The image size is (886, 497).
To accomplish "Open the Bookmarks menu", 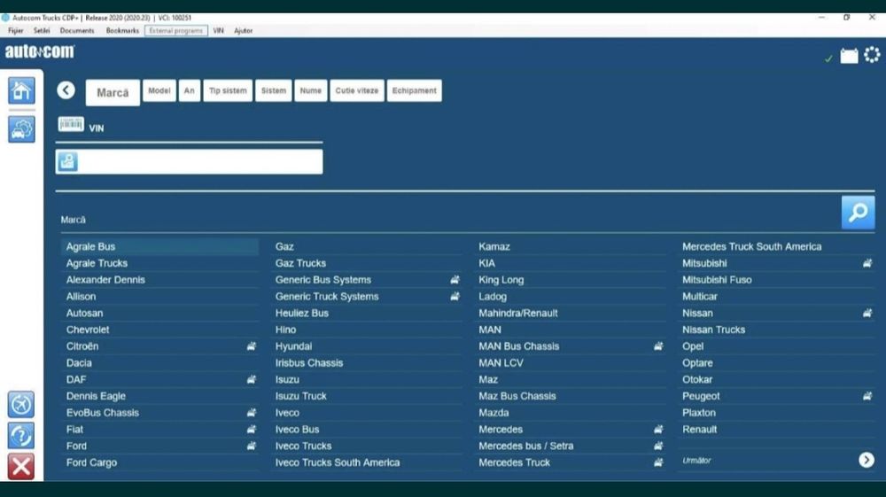I will [x=122, y=30].
